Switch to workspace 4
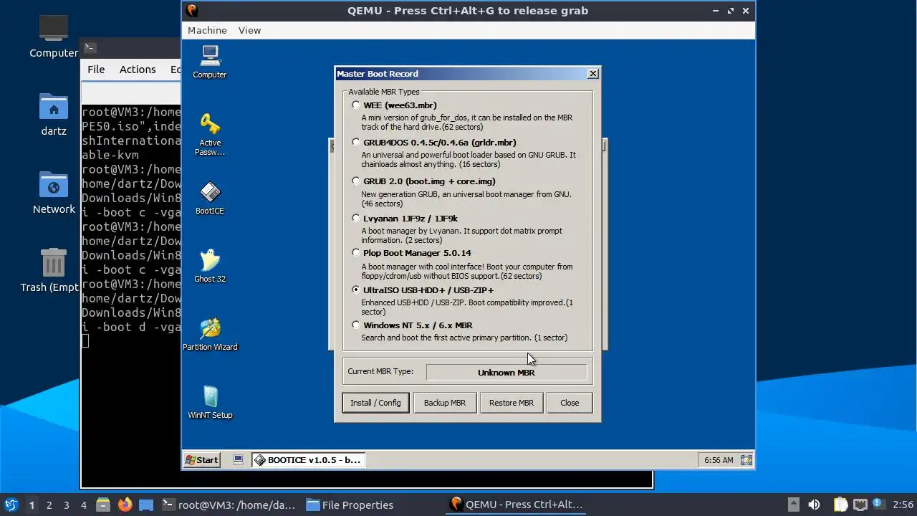The width and height of the screenshot is (917, 516). point(84,505)
